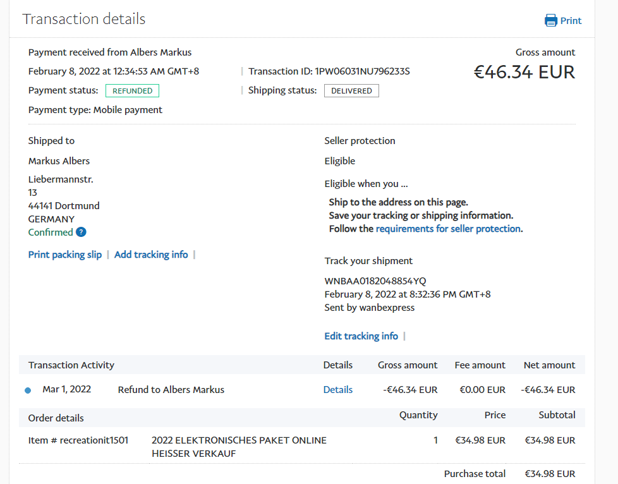Click item number recreationit1501

click(78, 440)
